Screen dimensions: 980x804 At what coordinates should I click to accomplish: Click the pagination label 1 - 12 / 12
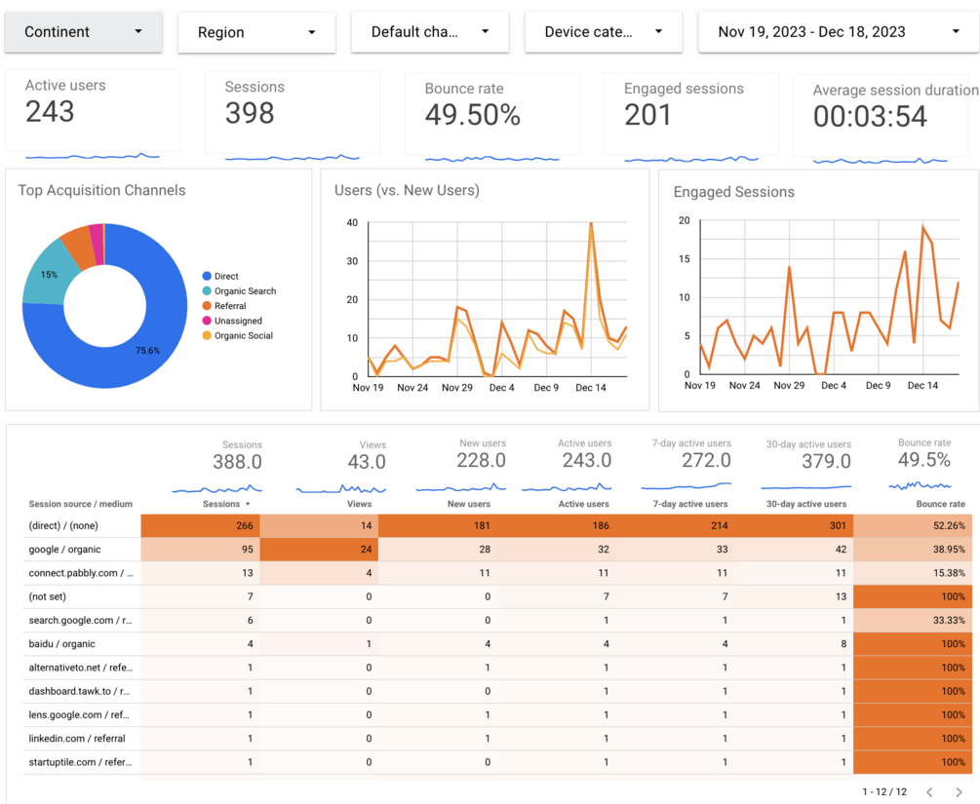coord(884,792)
